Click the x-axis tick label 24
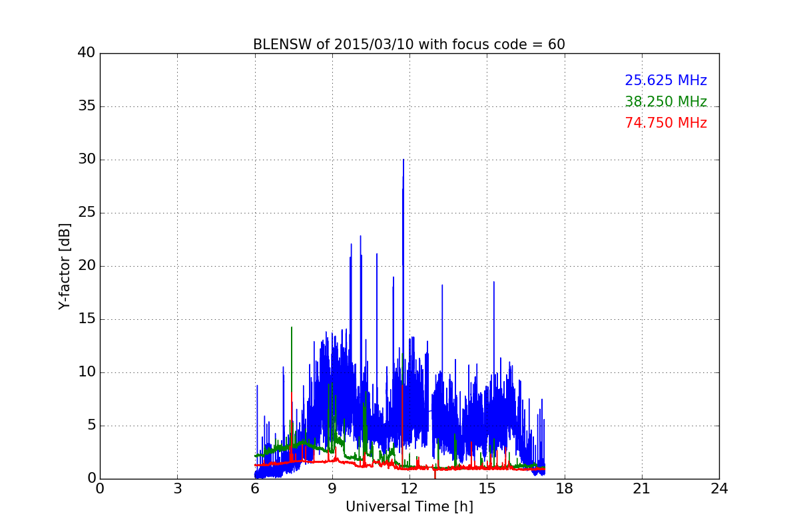Viewport: 799px width, 532px height. 719,488
